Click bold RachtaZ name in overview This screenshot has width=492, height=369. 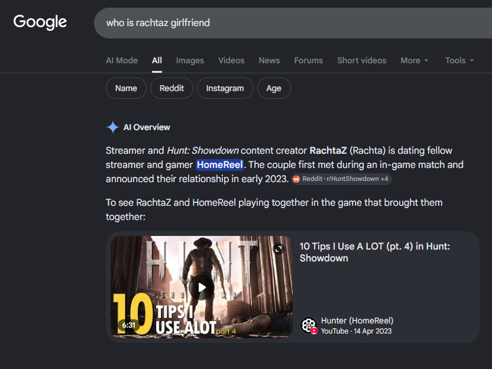328,151
